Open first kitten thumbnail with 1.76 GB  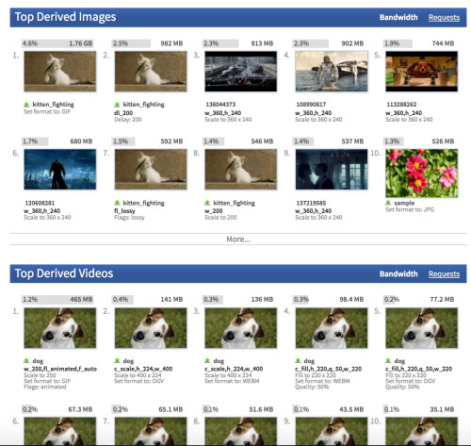point(60,72)
